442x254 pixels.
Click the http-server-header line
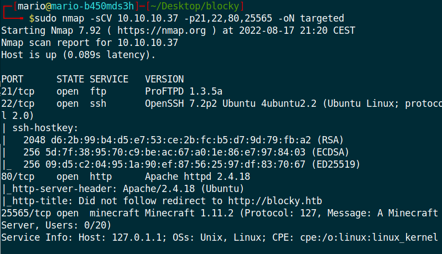(123, 189)
